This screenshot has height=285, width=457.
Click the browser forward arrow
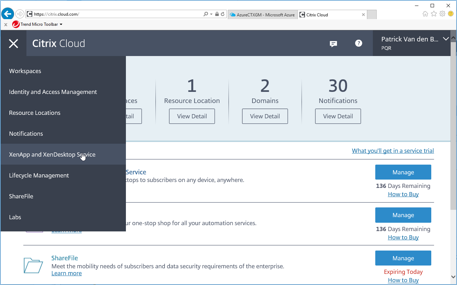(x=20, y=14)
